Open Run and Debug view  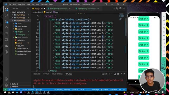point(6,27)
